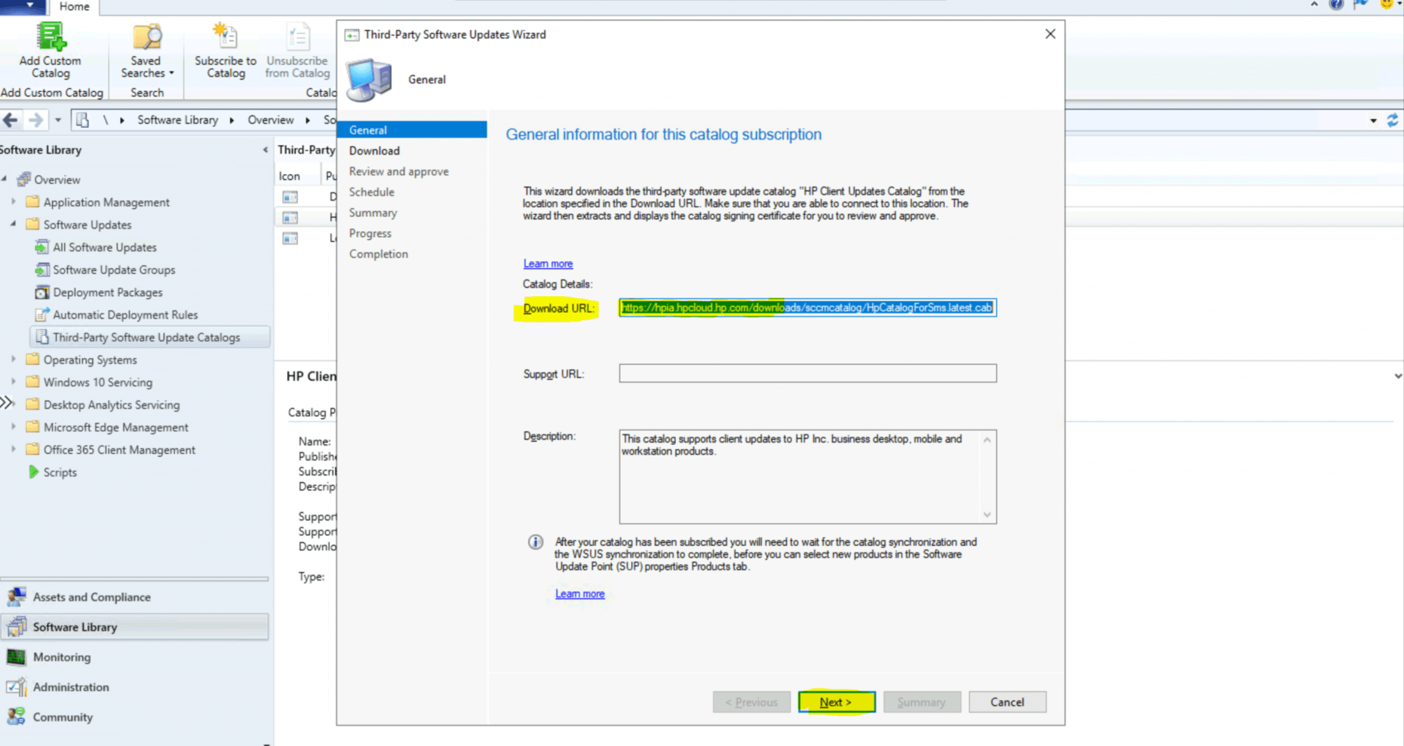Select the Schedule wizard step
Screen dimensions: 1404x746
click(x=371, y=192)
